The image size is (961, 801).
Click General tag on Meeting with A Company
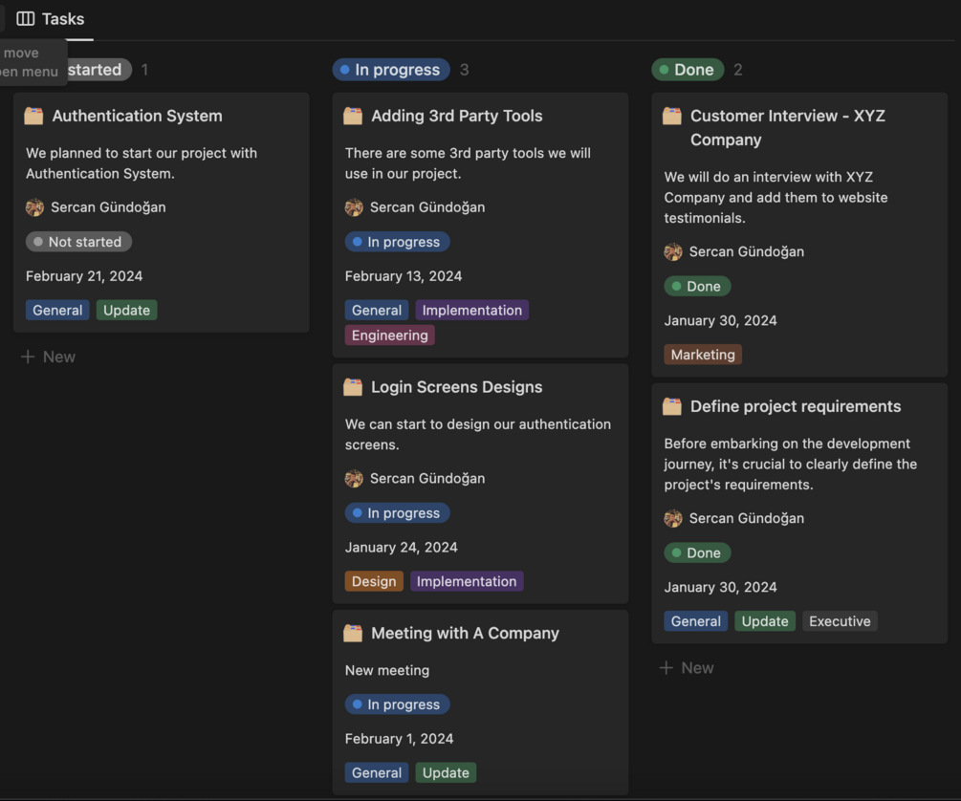(377, 773)
